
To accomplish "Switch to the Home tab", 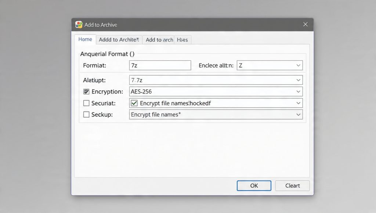I will tap(85, 39).
